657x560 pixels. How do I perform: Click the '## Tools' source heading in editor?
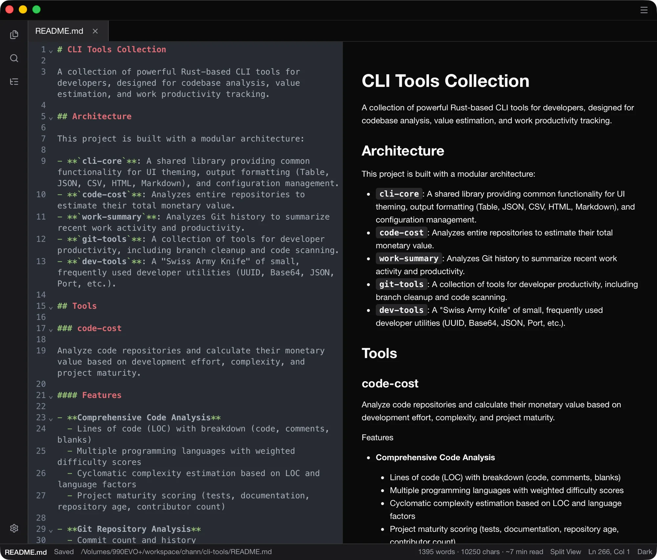77,306
